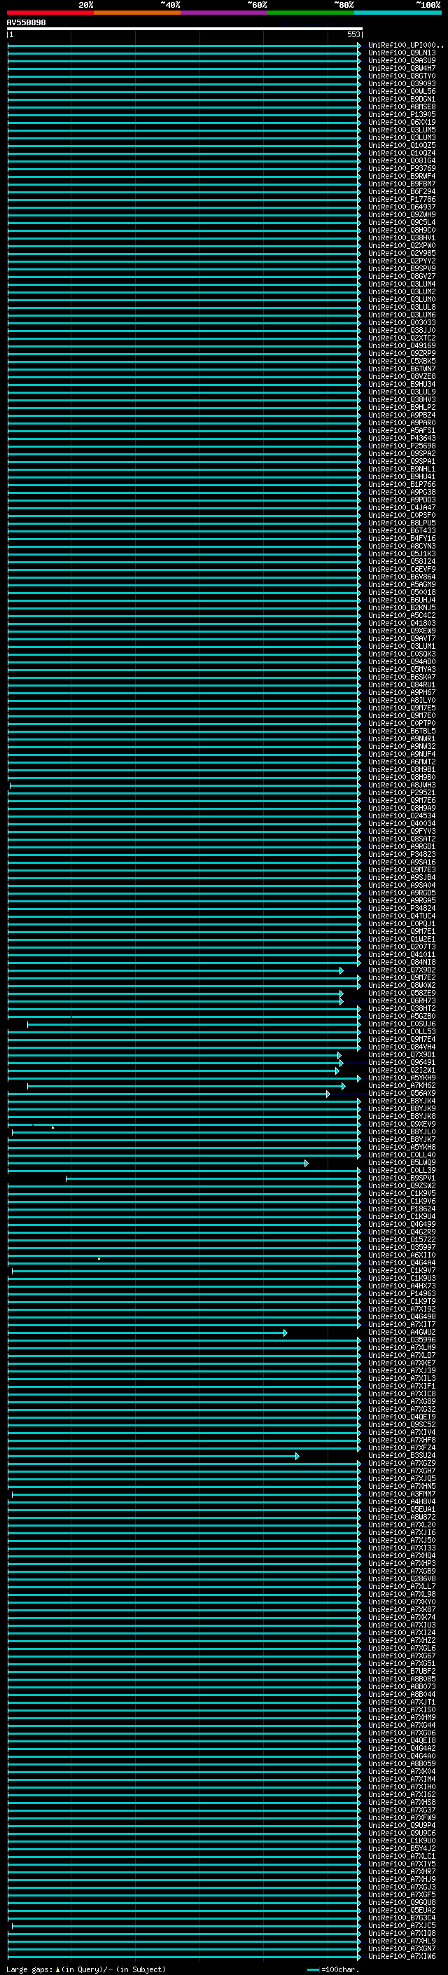The height and width of the screenshot is (1975, 448).
Task: Click the UniRef100_Q4QEI8 label
Action: point(401,1740)
